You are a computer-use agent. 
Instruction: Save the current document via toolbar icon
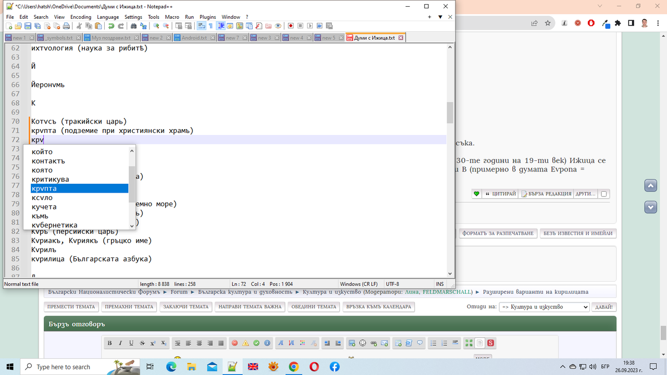pyautogui.click(x=28, y=26)
